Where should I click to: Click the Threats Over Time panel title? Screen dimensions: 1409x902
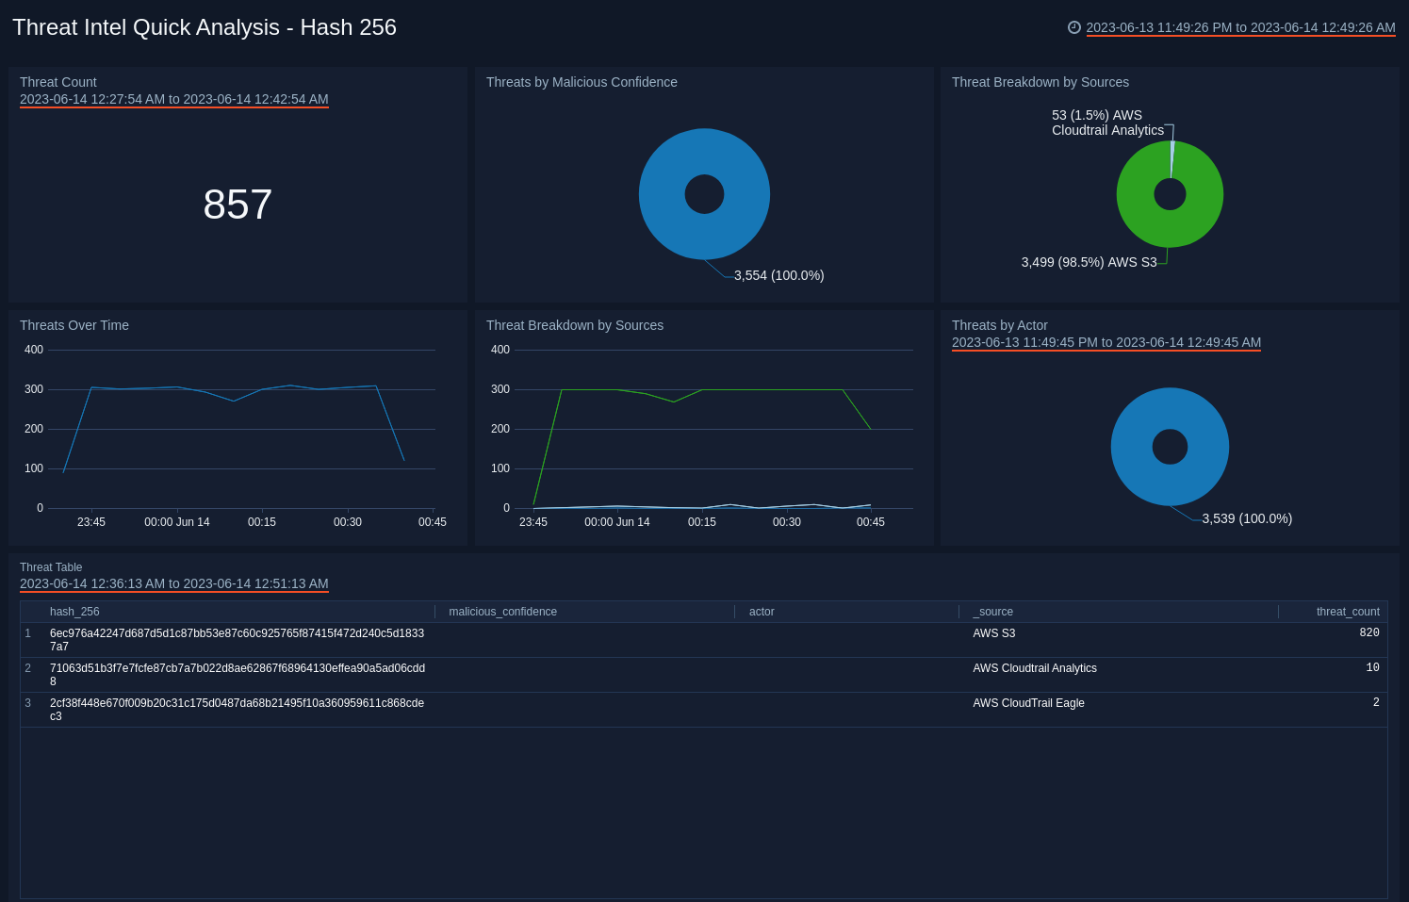coord(74,325)
